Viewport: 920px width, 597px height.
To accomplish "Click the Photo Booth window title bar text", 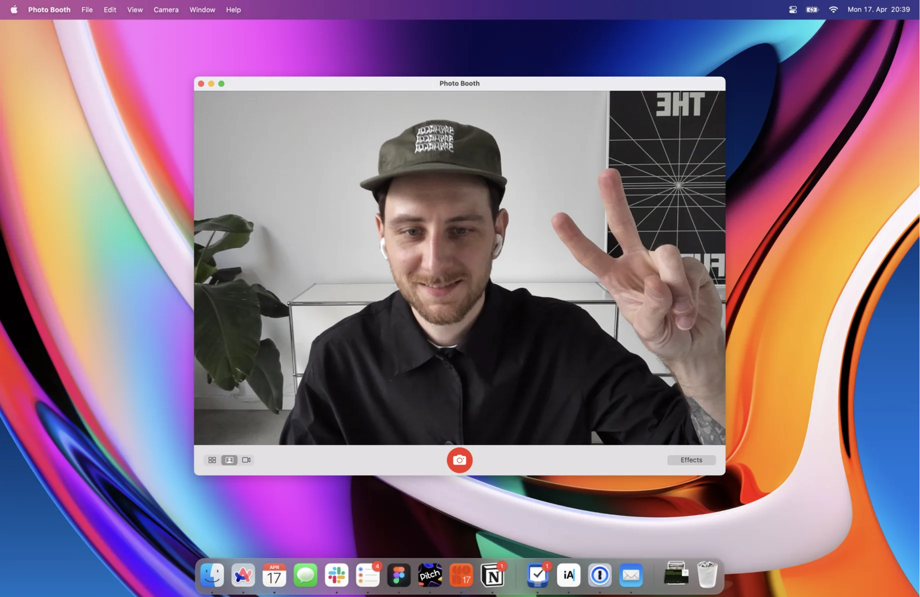I will click(459, 83).
